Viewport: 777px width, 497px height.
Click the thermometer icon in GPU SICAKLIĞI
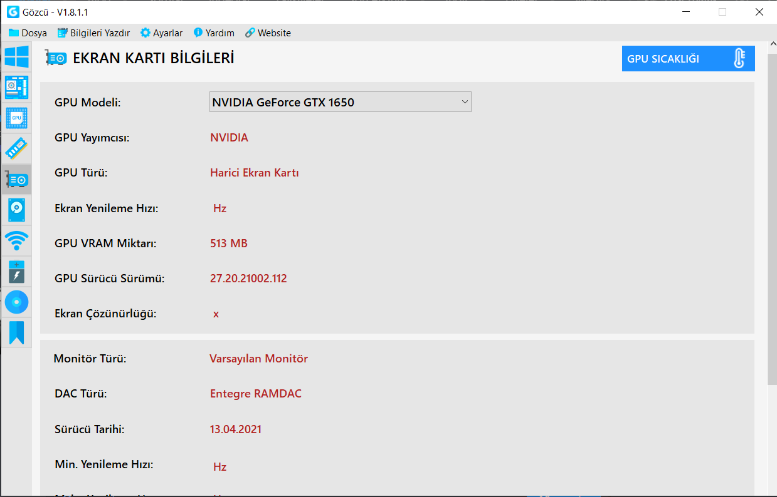pyautogui.click(x=739, y=59)
